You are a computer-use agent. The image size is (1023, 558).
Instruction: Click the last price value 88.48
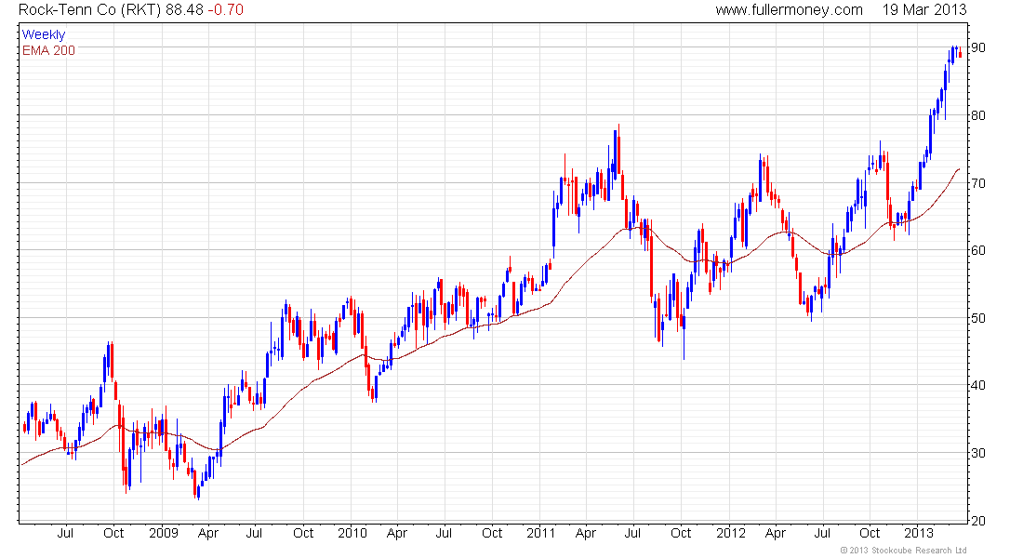[185, 10]
